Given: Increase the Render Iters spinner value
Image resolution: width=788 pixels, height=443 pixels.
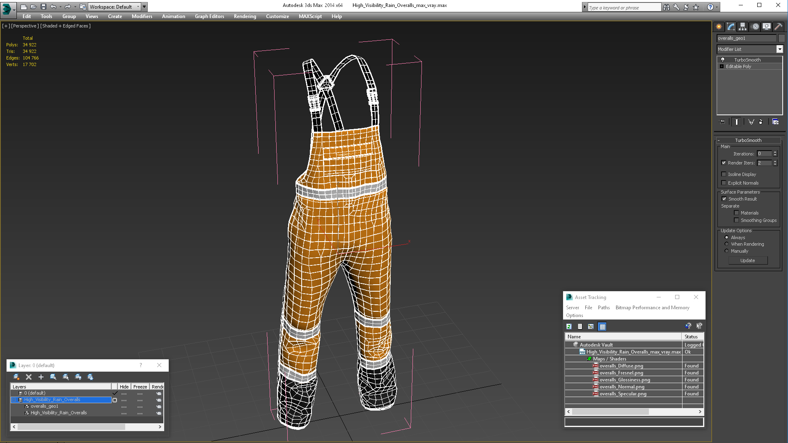Looking at the screenshot, I should pyautogui.click(x=775, y=161).
